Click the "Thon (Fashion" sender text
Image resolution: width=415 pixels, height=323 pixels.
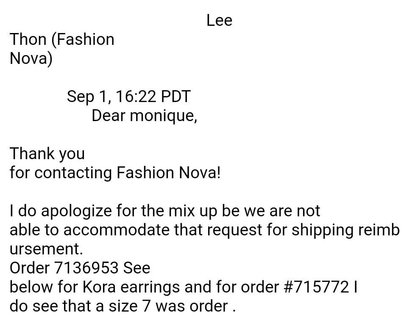[x=62, y=39]
